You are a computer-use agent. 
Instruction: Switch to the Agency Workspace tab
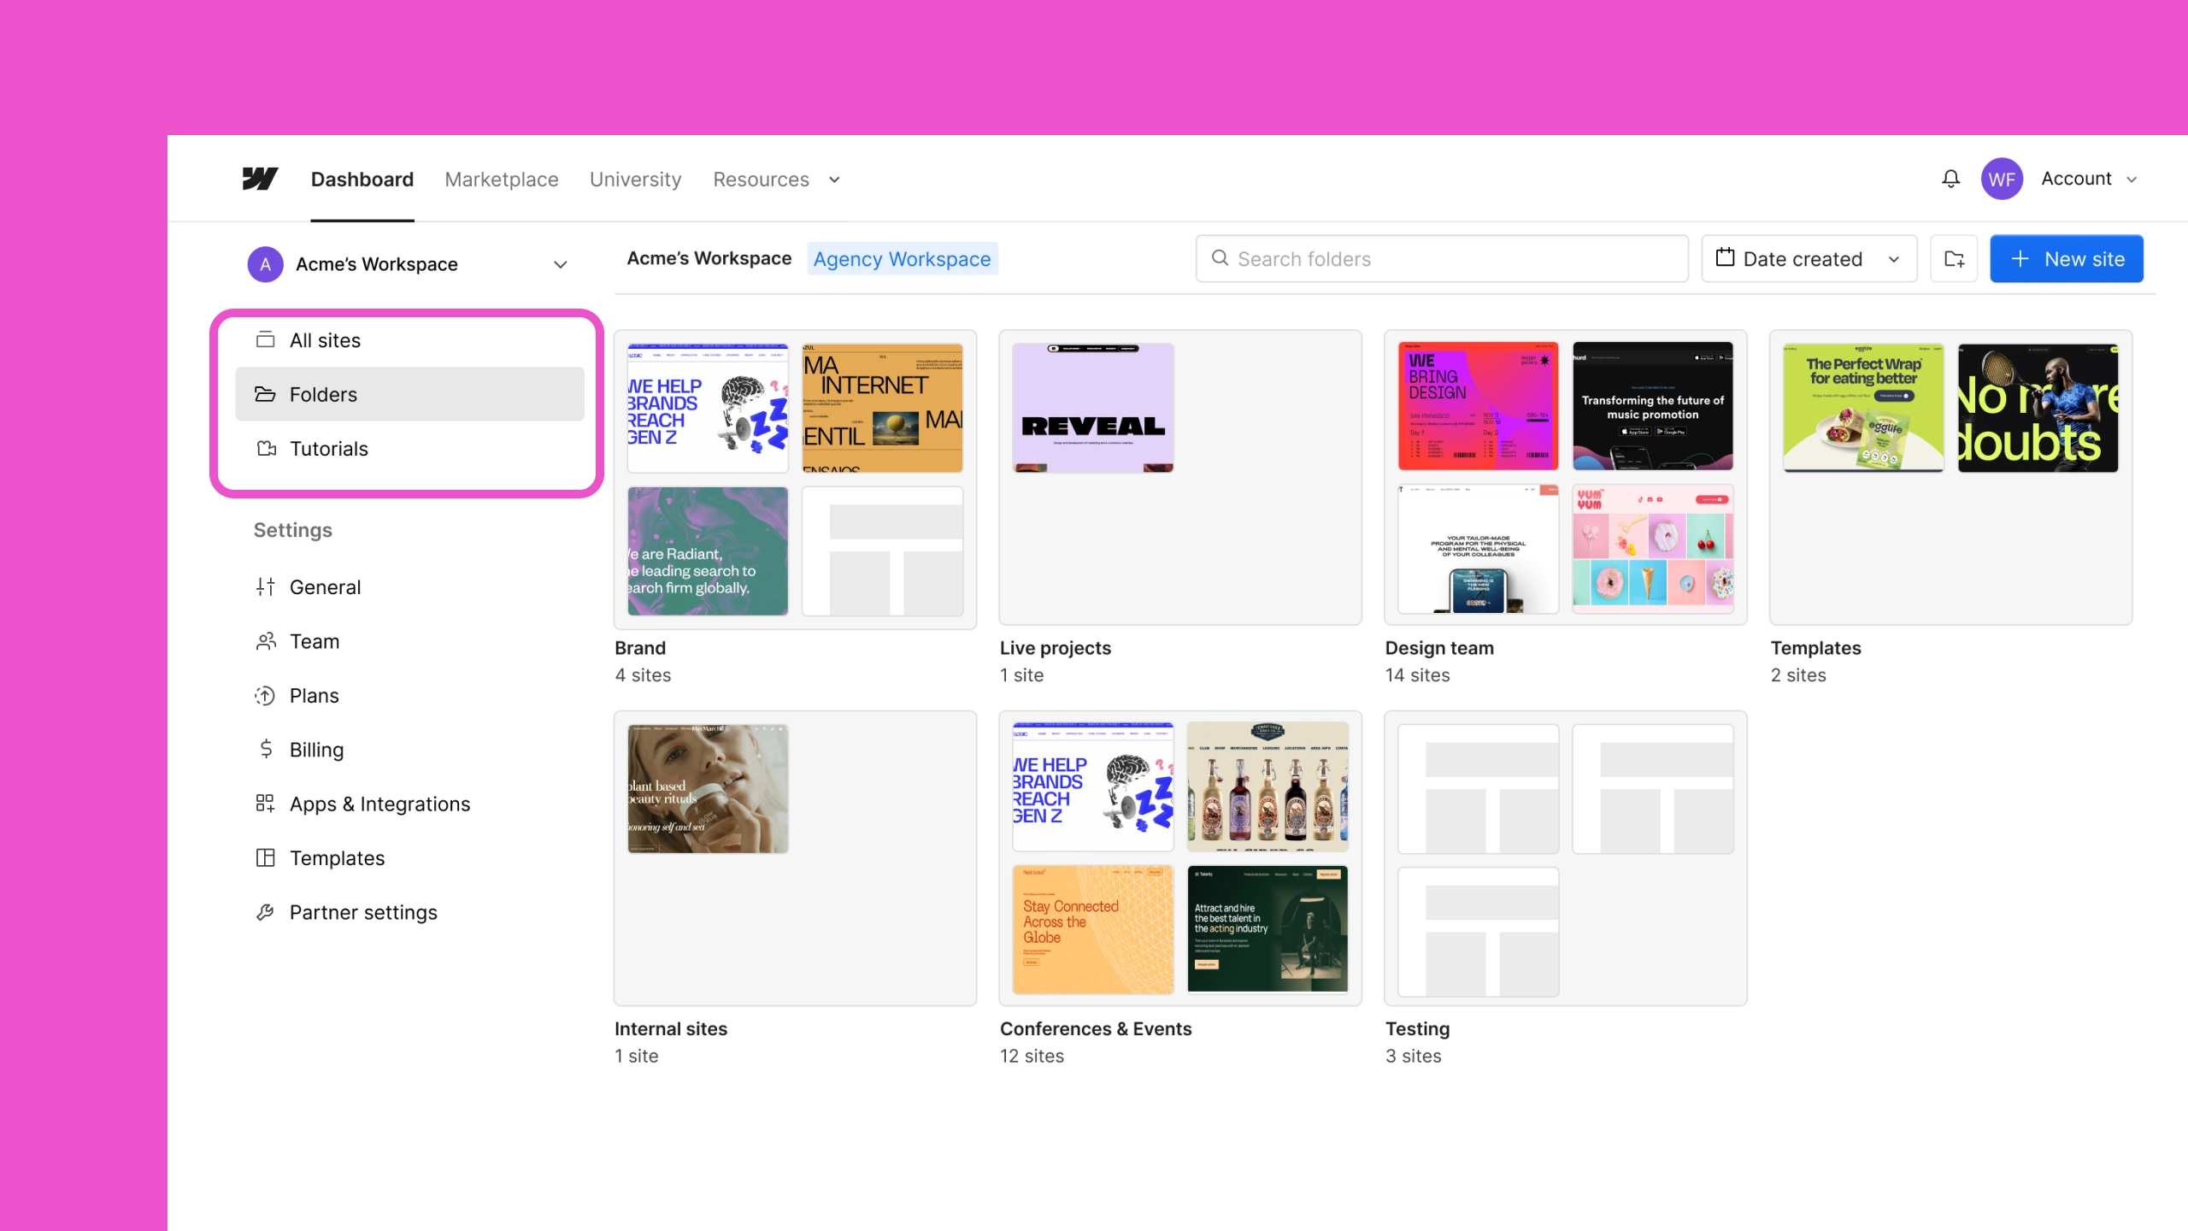902,258
